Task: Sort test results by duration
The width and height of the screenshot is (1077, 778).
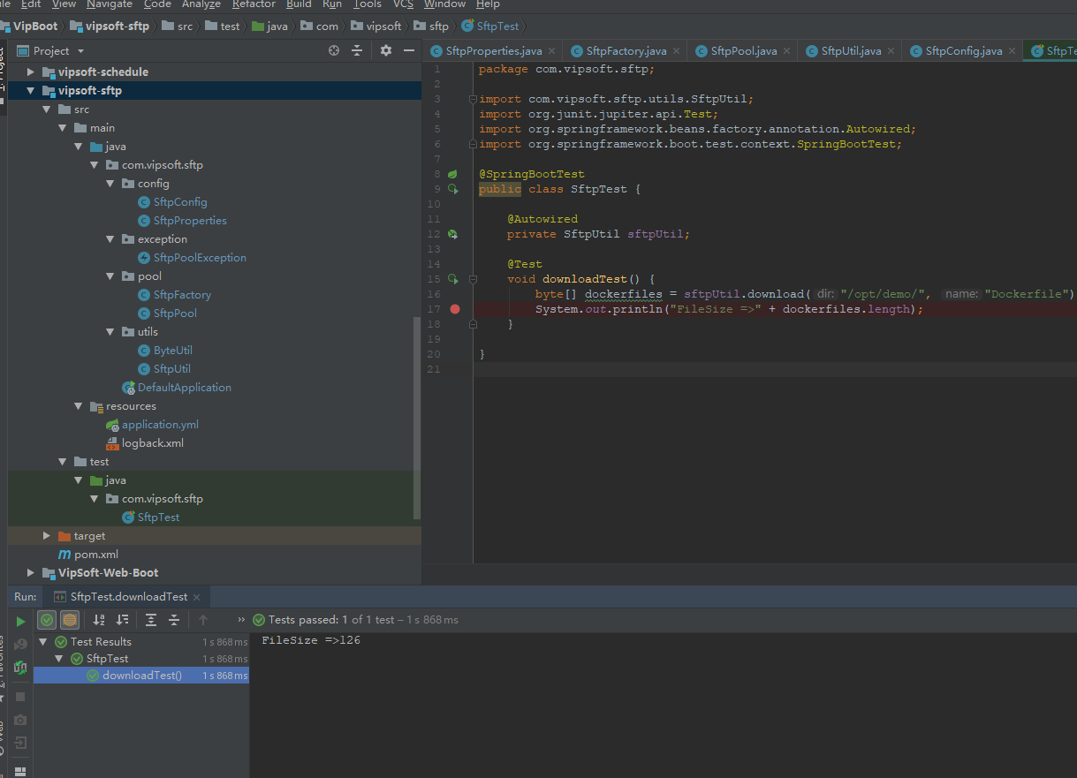Action: [x=123, y=620]
